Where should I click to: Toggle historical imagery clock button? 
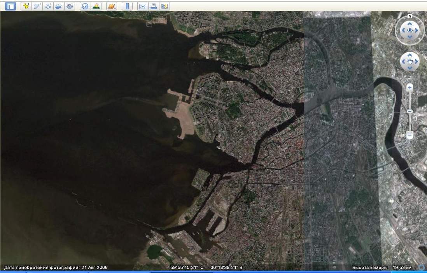click(85, 6)
